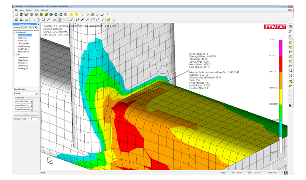This screenshot has height=180, width=306.
Task: Open the Help menu
Action: coord(290,10)
